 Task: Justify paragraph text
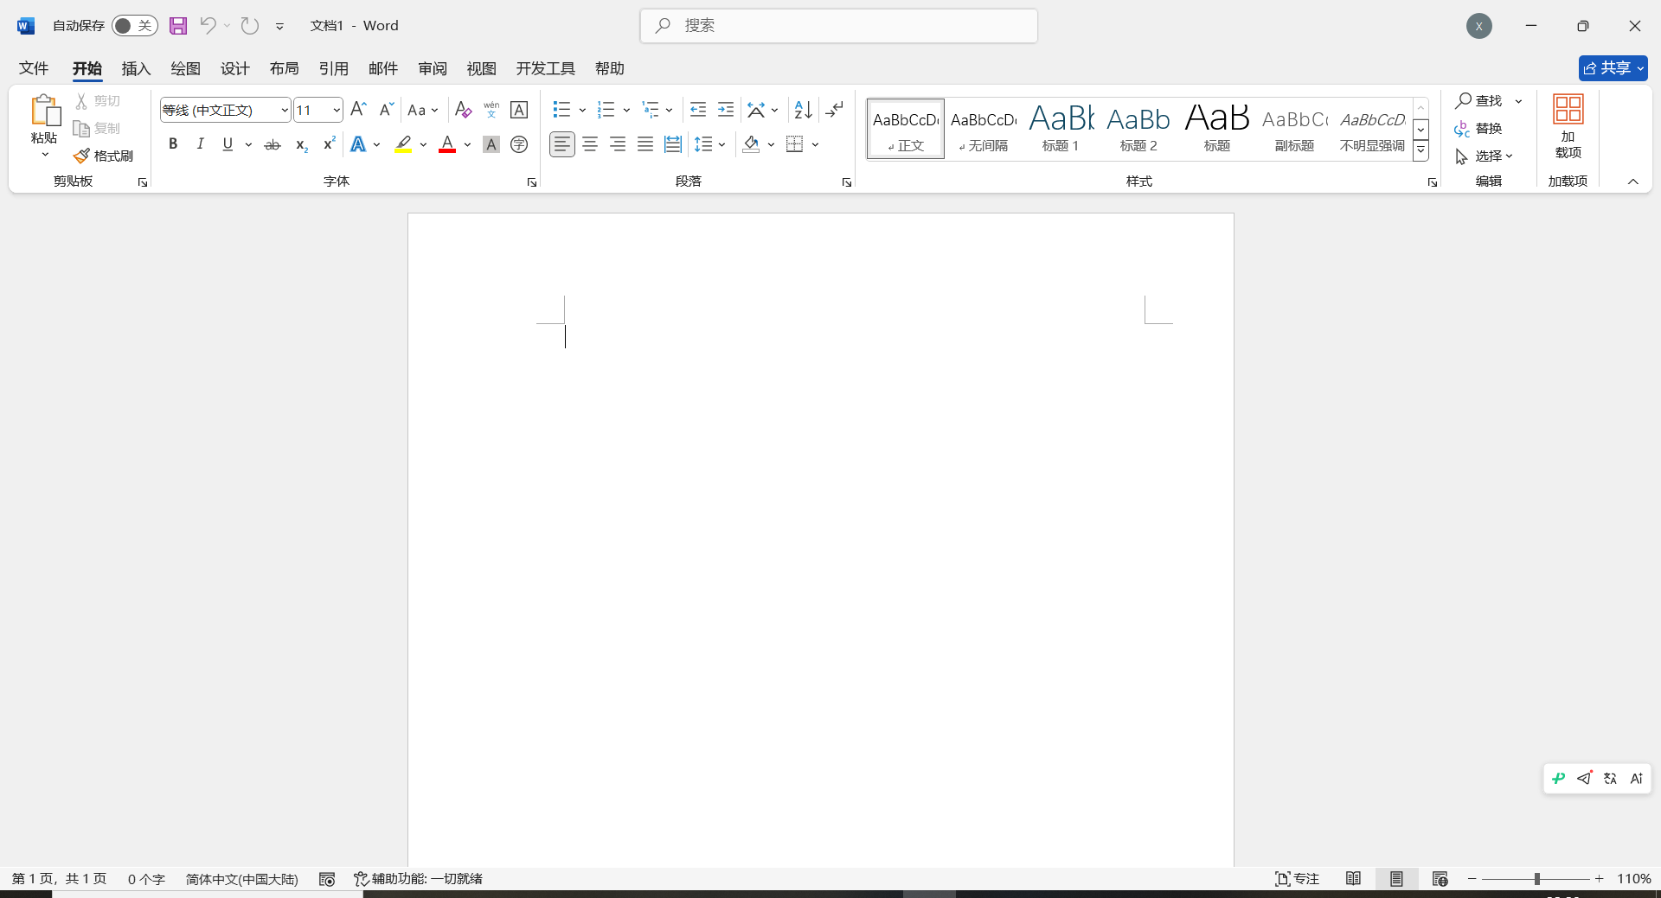coord(645,144)
